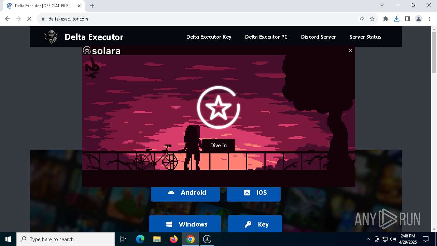This screenshot has width=437, height=246.
Task: Click the taskbar search box
Action: 66,239
